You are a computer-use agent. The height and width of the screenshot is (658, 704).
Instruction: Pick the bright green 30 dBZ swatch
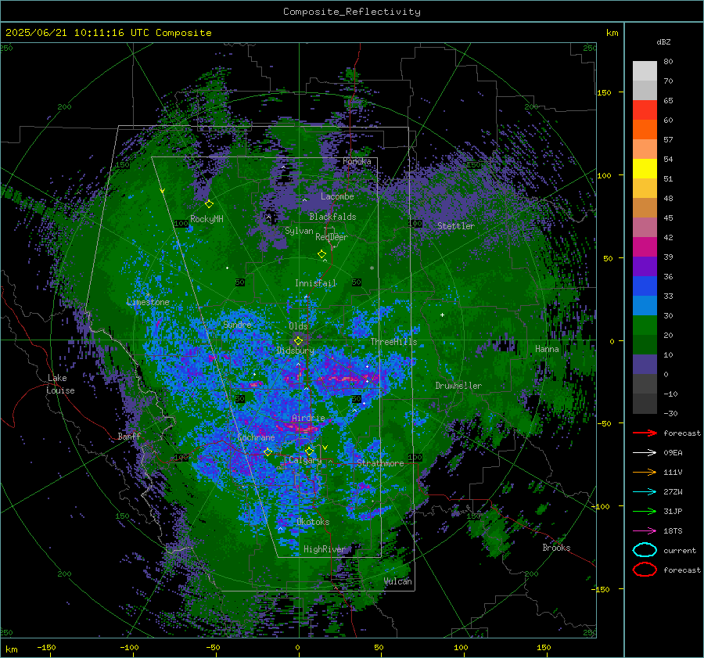(x=645, y=325)
